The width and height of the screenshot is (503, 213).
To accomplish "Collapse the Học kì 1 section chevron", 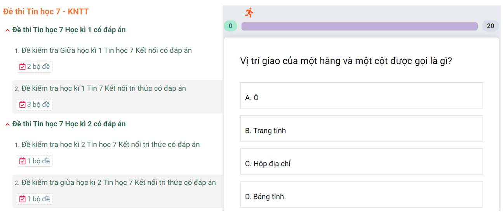I will point(7,30).
